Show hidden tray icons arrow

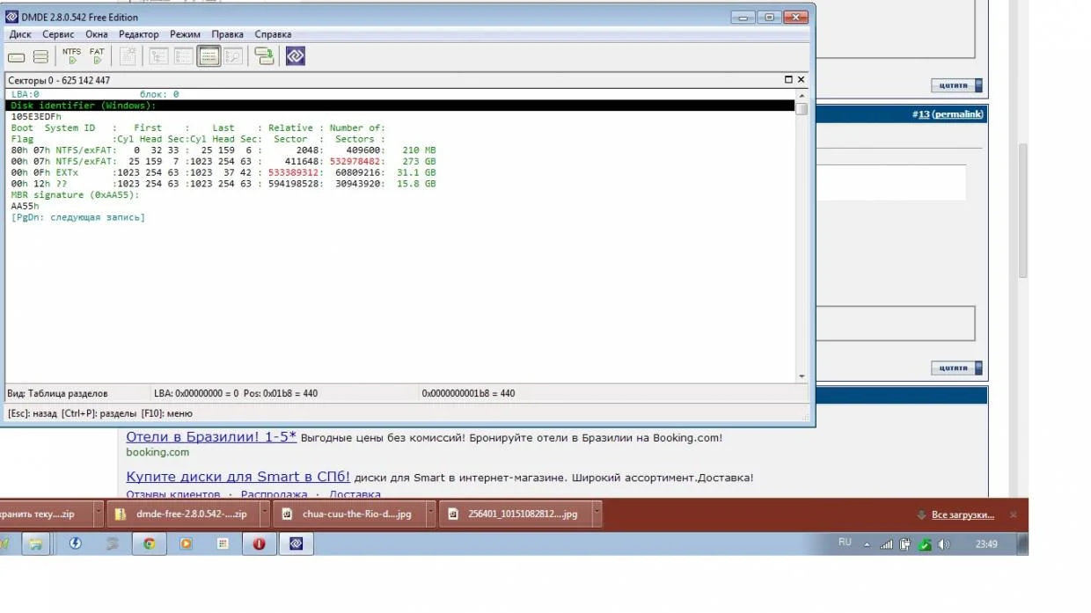tap(867, 544)
